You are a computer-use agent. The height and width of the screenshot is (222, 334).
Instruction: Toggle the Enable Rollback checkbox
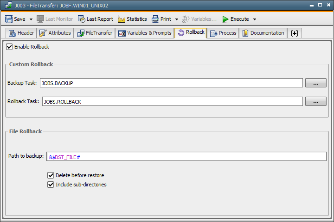[9, 47]
